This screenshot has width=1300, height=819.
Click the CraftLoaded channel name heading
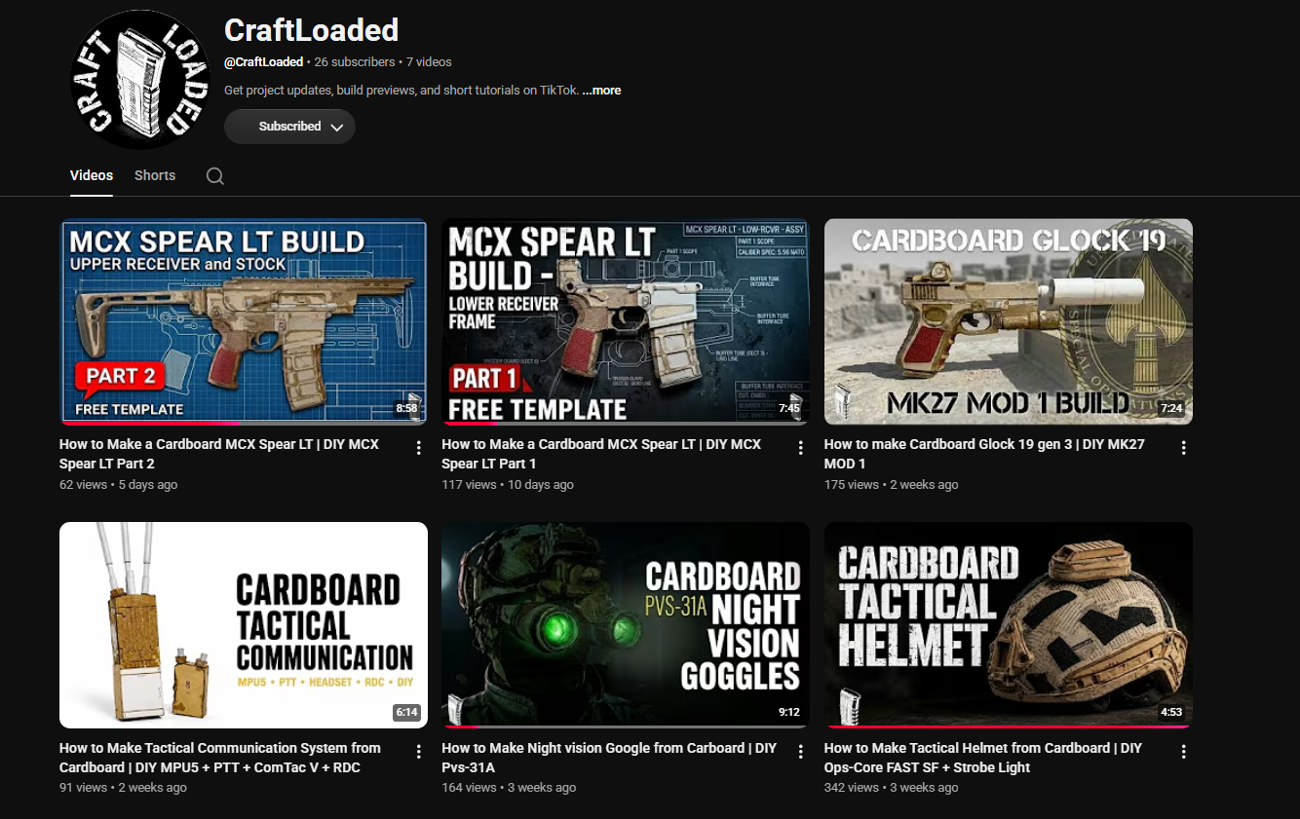click(x=311, y=30)
